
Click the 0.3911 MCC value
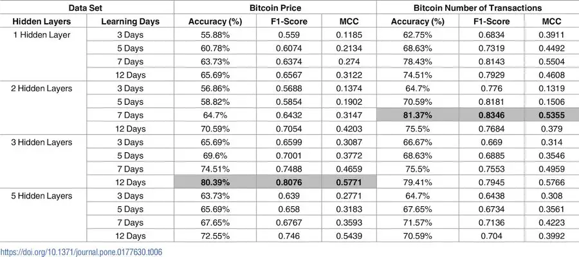(x=551, y=35)
